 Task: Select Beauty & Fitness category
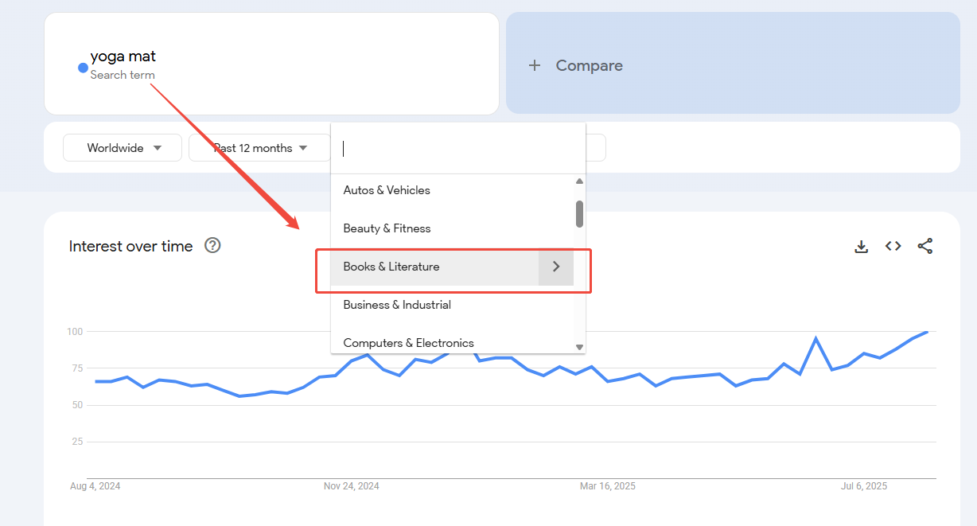coord(387,228)
